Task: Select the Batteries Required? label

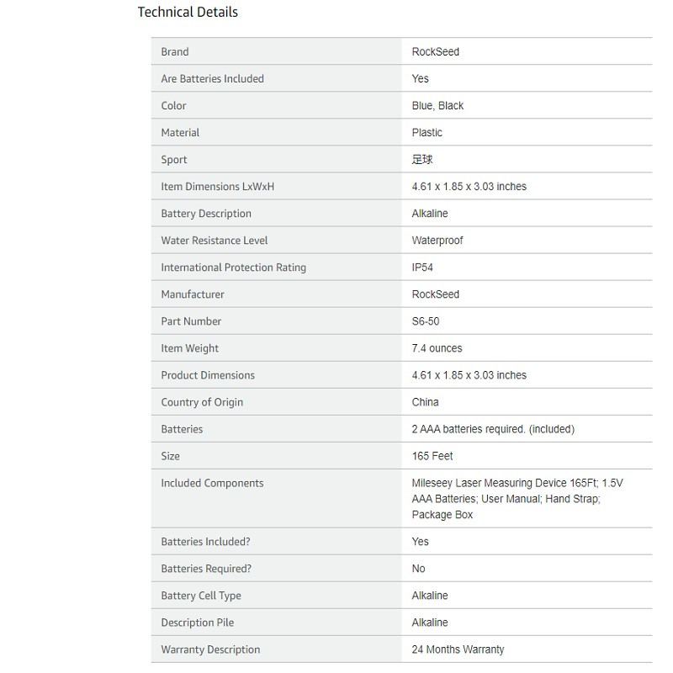Action: click(x=206, y=569)
